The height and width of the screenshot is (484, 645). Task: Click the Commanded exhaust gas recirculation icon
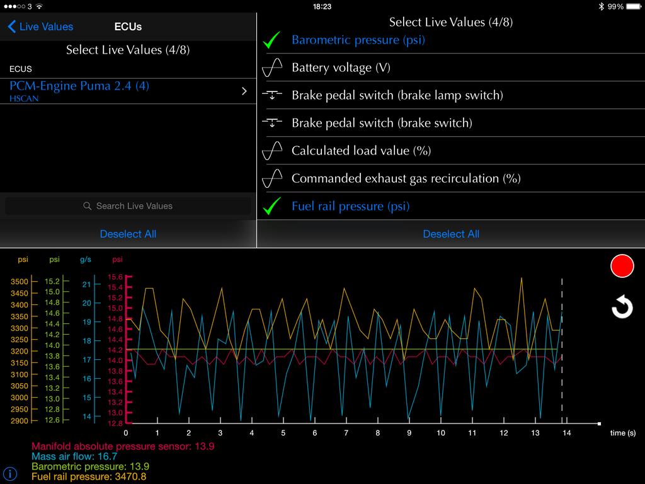(x=272, y=178)
